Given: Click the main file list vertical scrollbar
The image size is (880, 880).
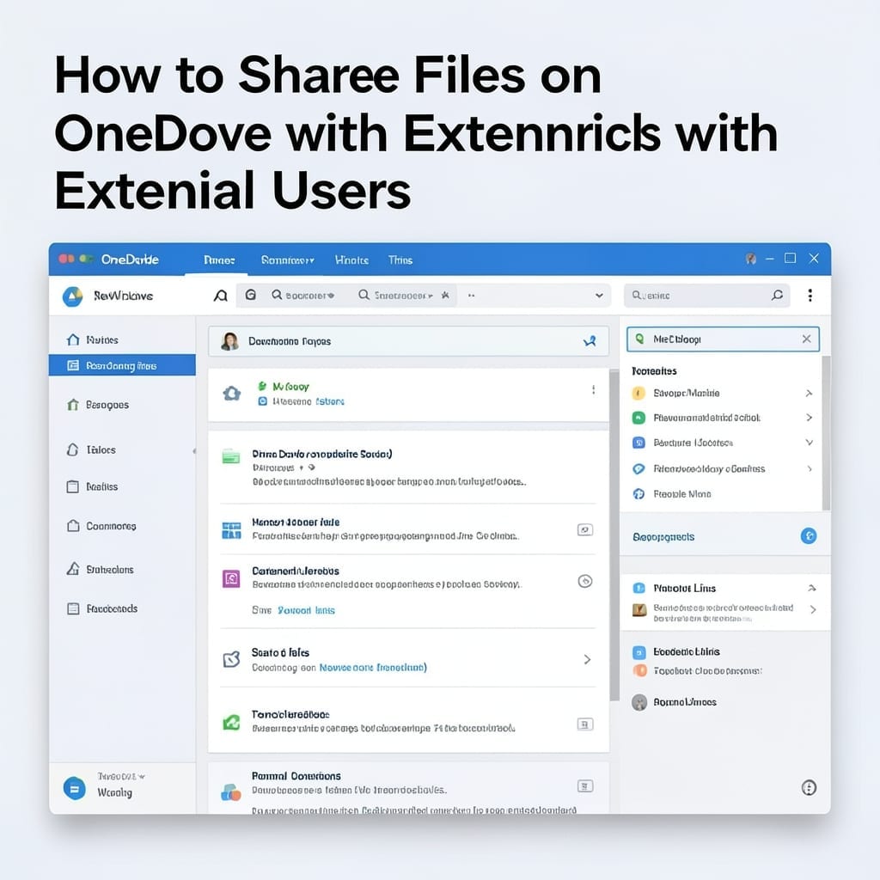Looking at the screenshot, I should pos(614,535).
